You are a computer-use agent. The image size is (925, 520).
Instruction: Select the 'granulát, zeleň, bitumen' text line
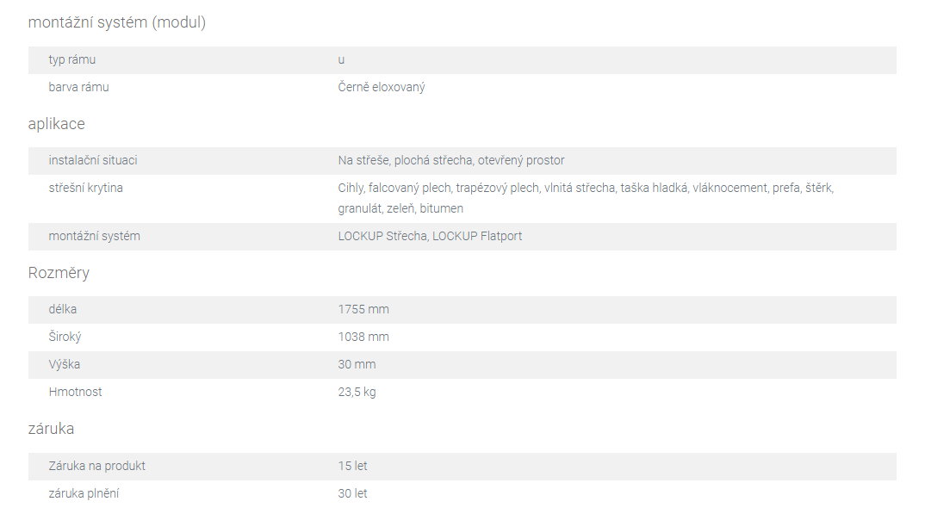pos(400,208)
